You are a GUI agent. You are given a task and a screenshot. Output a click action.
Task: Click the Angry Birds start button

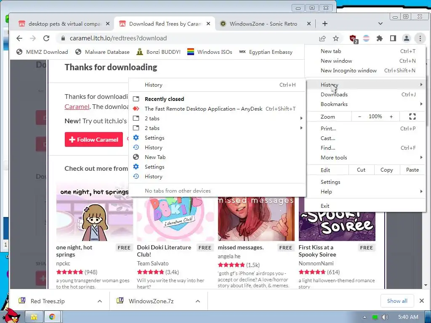point(11,316)
